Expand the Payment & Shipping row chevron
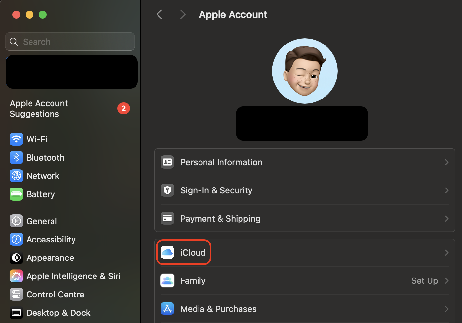Image resolution: width=462 pixels, height=323 pixels. [446, 218]
